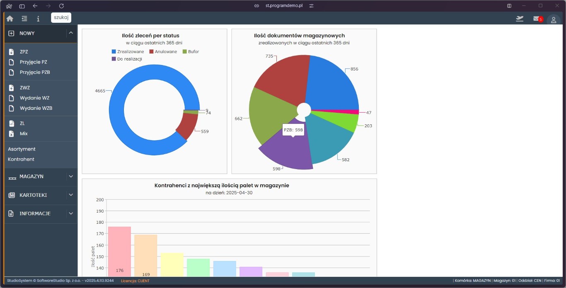Screen dimensions: 566x288
Task: Collapse the NOWY section chevron
Action: tap(71, 33)
